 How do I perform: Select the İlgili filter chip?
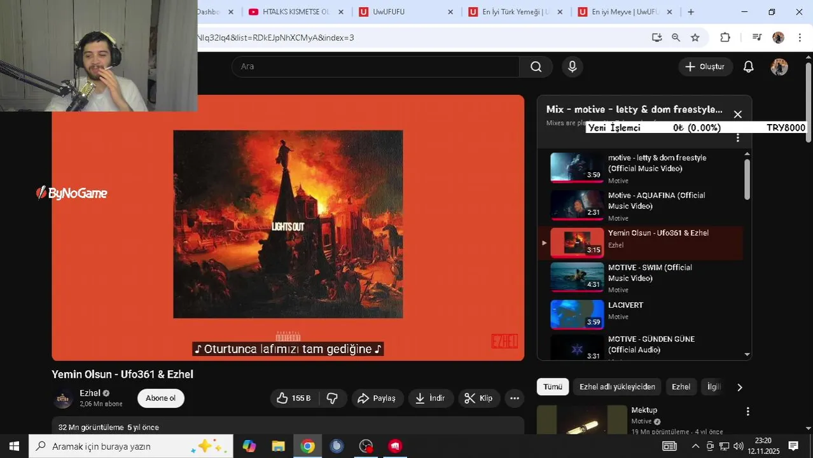coord(714,387)
